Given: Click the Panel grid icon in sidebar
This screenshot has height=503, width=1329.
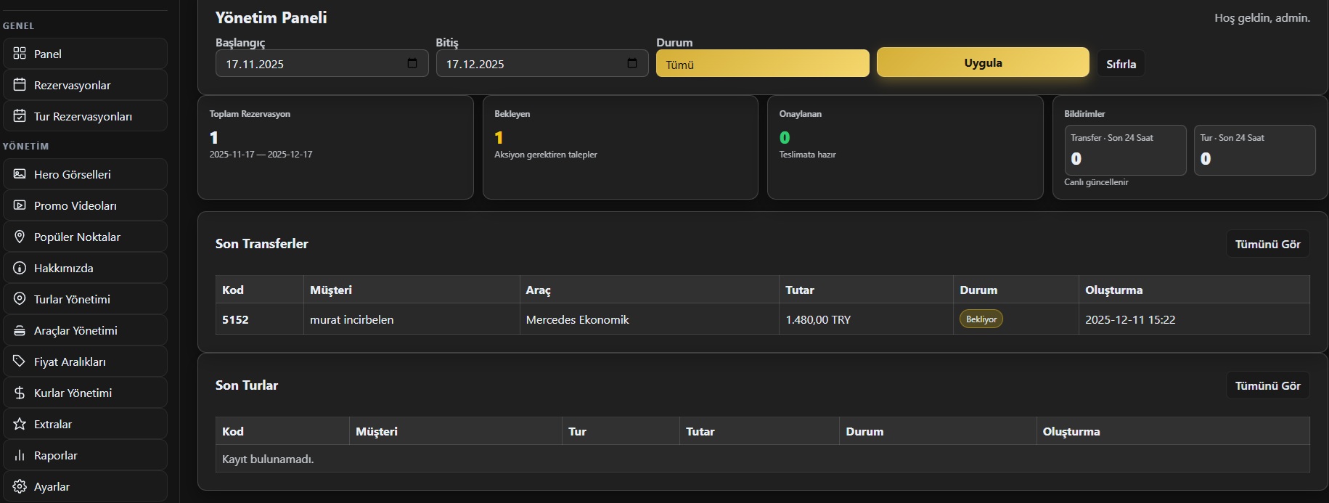Looking at the screenshot, I should pyautogui.click(x=20, y=54).
